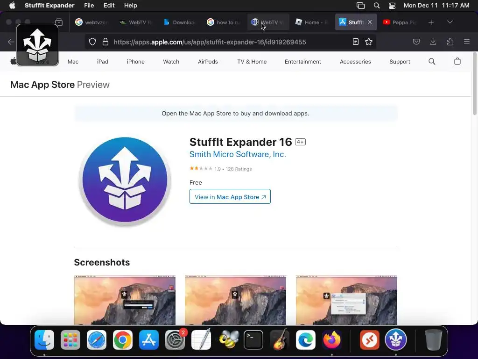478x359 pixels.
Task: Launch Microsoft Edge from the Dock
Action: tap(306, 340)
